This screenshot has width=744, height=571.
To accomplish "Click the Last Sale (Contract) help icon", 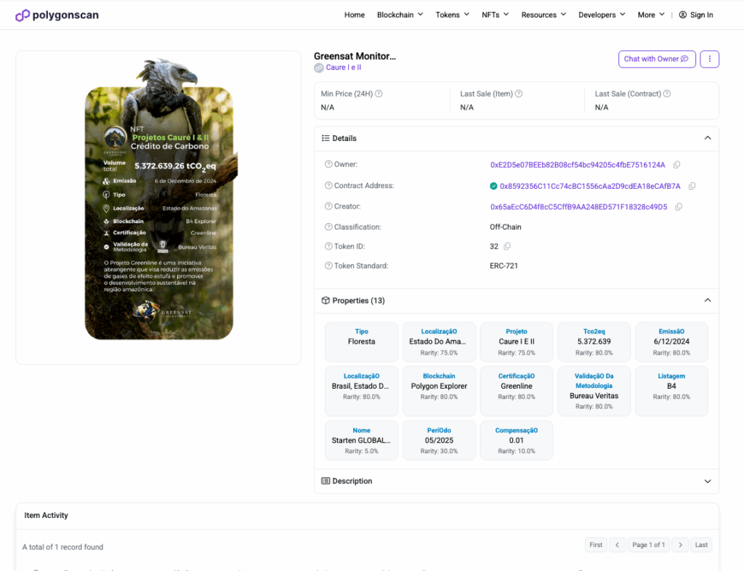I will pyautogui.click(x=667, y=94).
